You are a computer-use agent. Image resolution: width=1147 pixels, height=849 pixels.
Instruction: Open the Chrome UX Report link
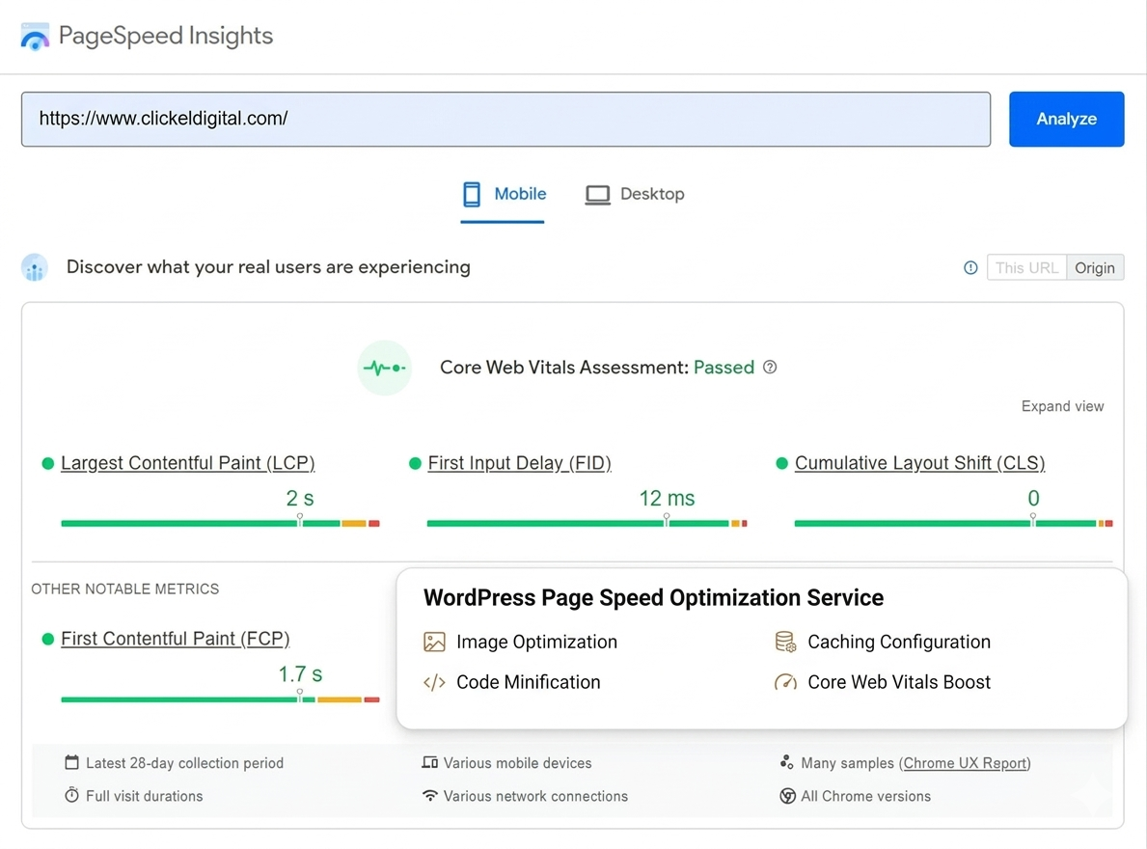click(965, 763)
